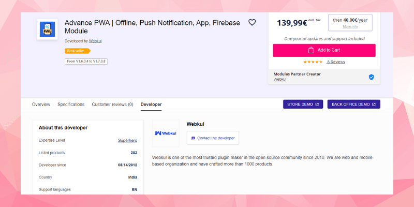Open the Store Demo
Screen dimensions: 414x207
point(303,104)
